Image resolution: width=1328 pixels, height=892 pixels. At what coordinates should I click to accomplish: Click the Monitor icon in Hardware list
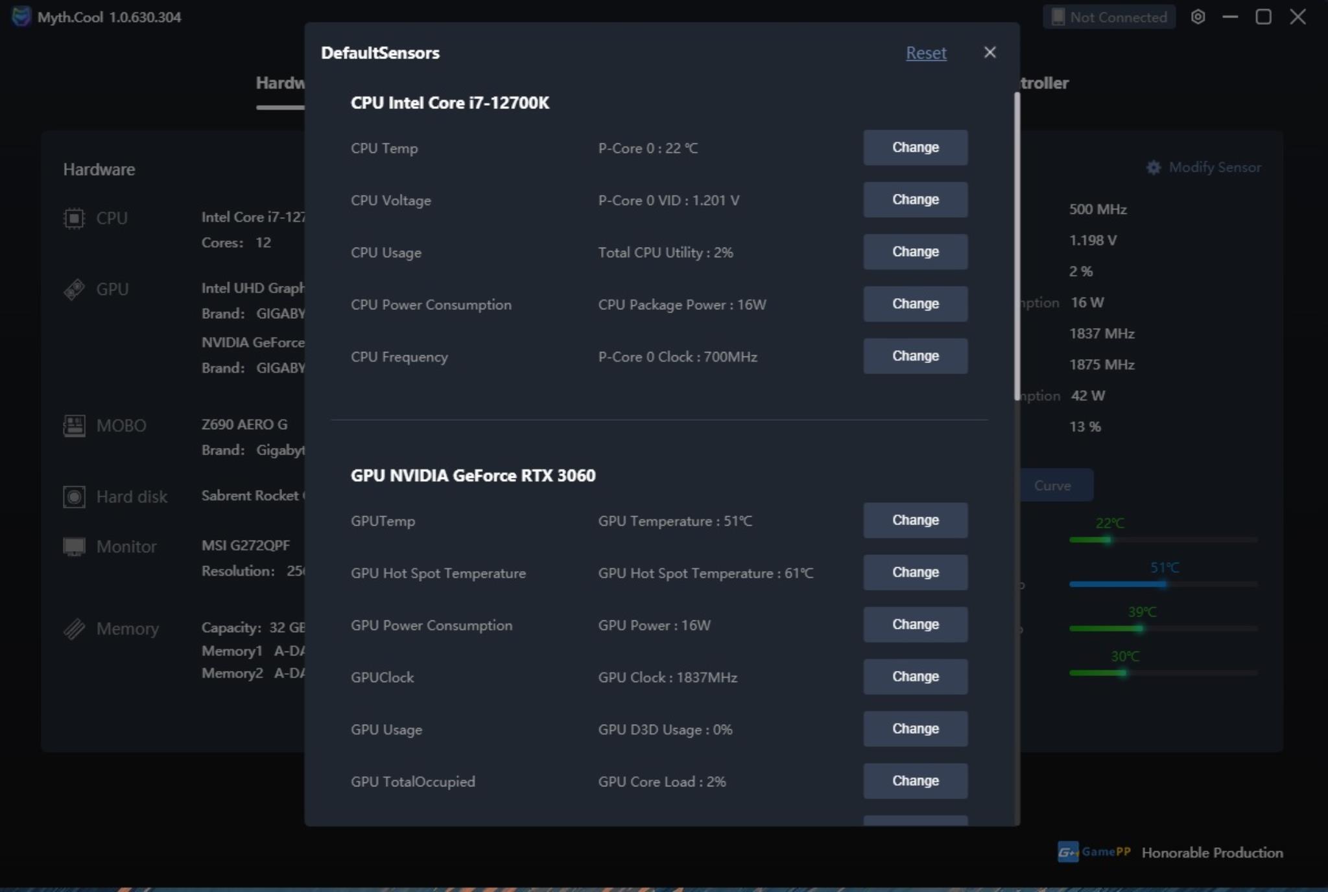pyautogui.click(x=74, y=546)
